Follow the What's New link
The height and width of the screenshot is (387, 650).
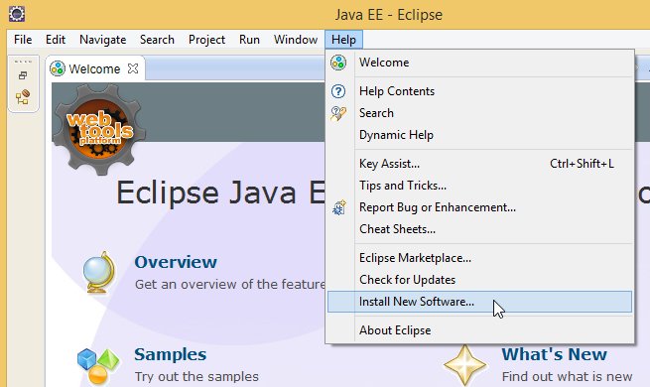(x=555, y=354)
